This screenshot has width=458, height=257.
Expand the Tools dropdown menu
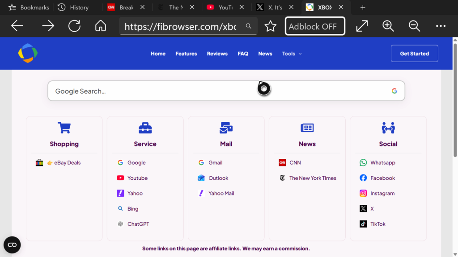click(292, 54)
